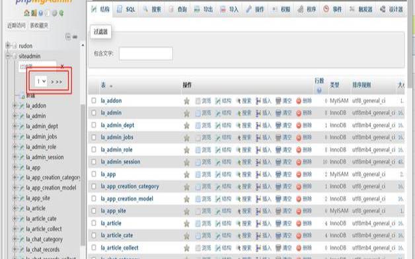Viewport: 415px width, 259px height.
Task: Click the 包含文字 filter text field
Action: point(146,54)
